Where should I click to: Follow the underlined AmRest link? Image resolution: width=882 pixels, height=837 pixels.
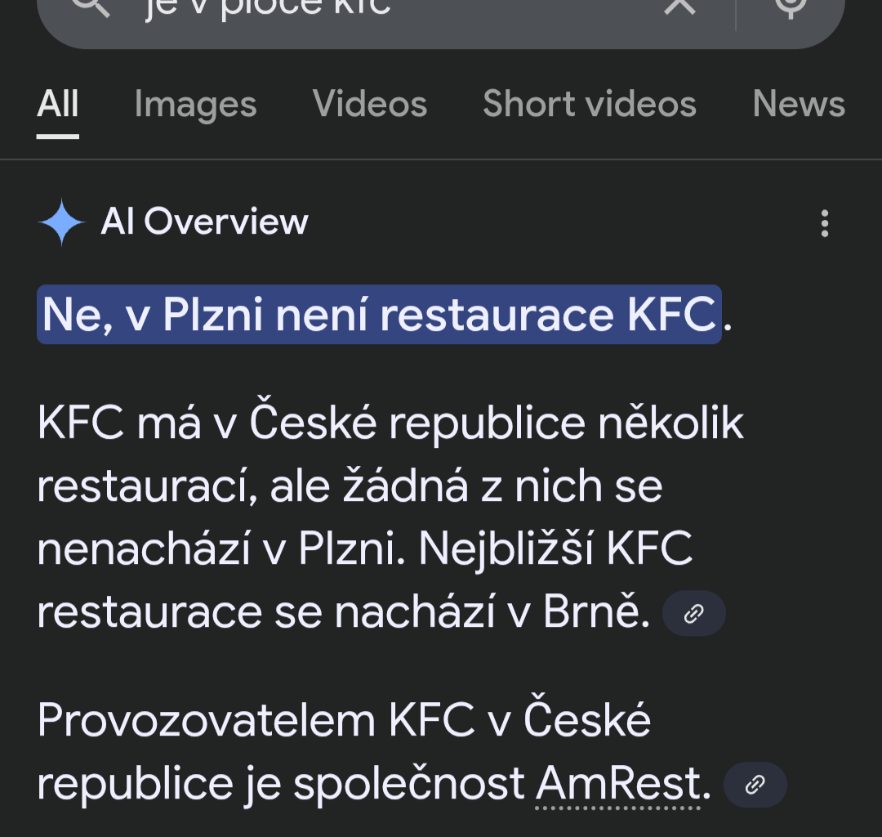point(618,786)
